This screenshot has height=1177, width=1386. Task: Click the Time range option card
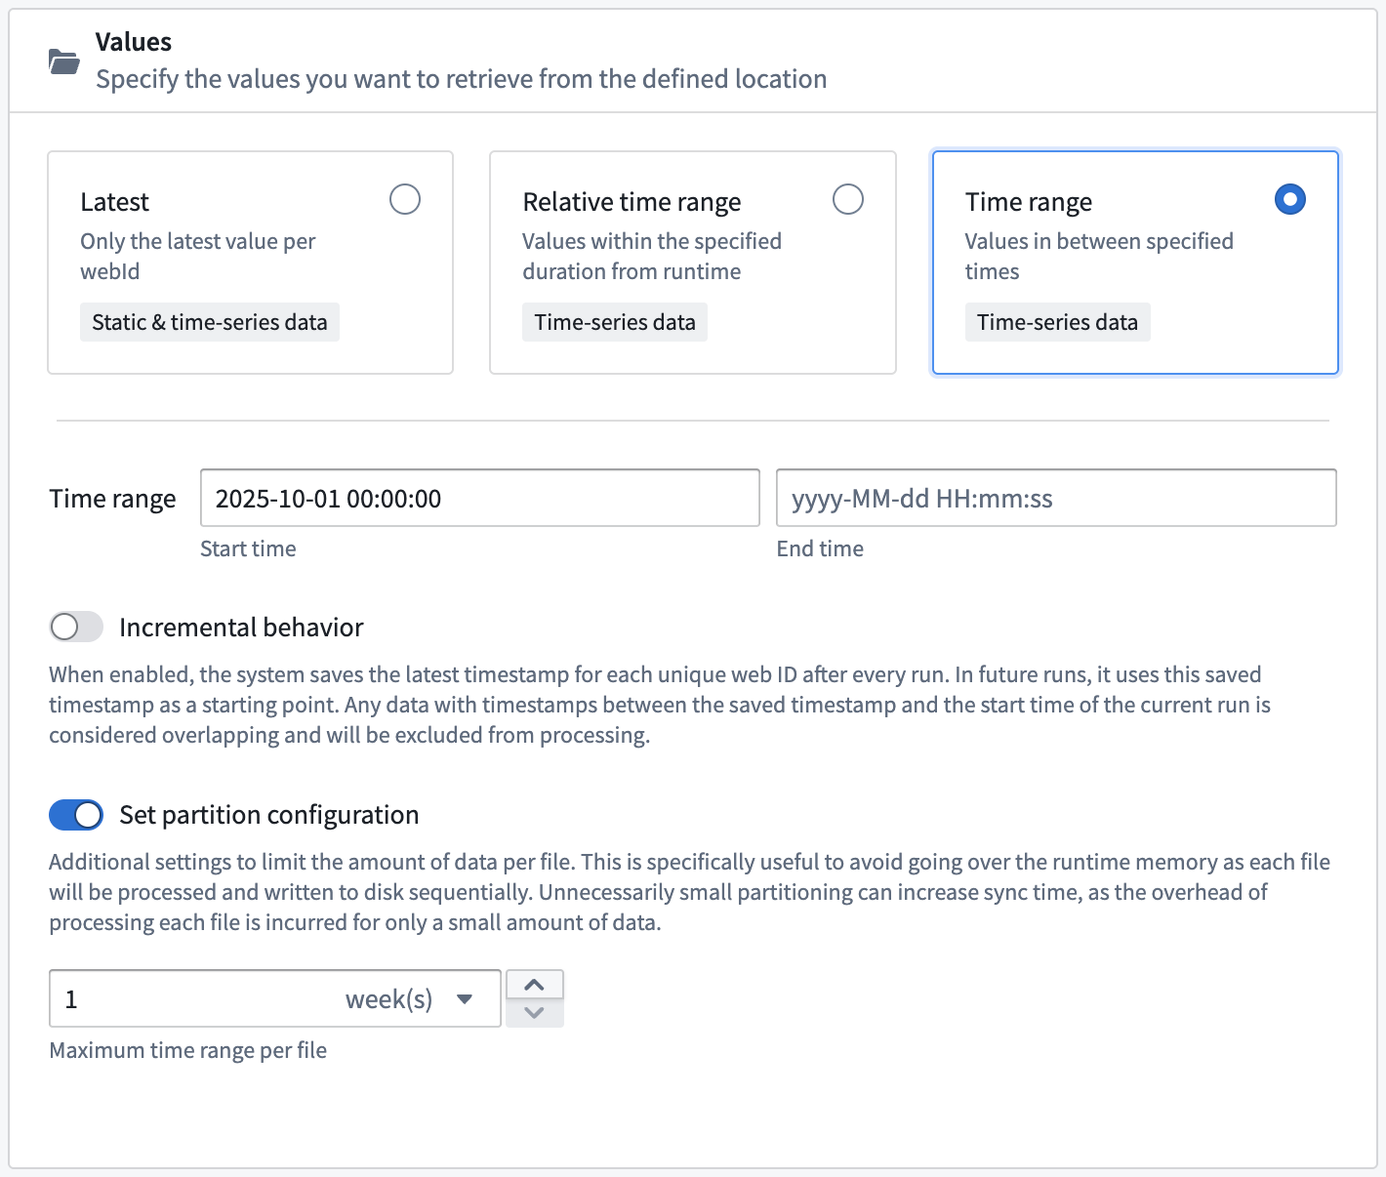point(1134,262)
